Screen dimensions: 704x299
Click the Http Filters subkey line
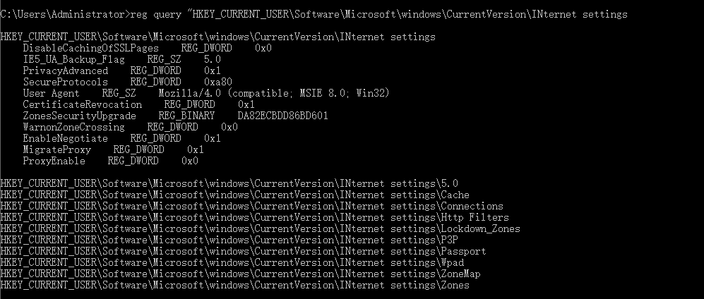254,217
